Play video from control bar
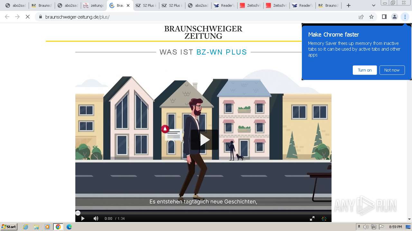 point(83,218)
